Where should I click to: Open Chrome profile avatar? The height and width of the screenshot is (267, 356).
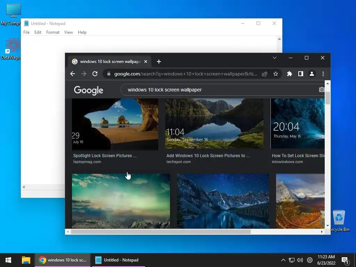pos(312,74)
